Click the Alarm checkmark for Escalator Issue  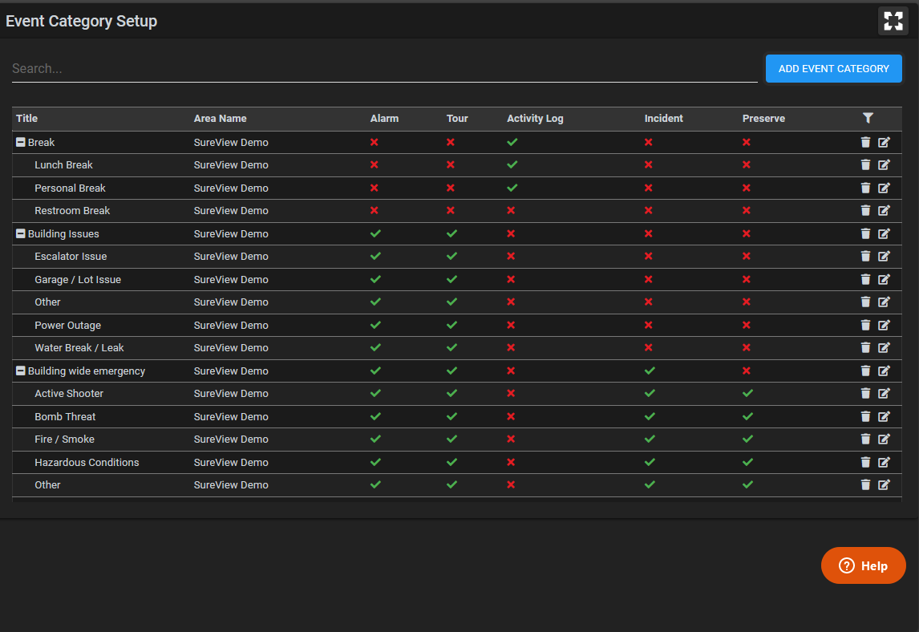[x=375, y=256]
